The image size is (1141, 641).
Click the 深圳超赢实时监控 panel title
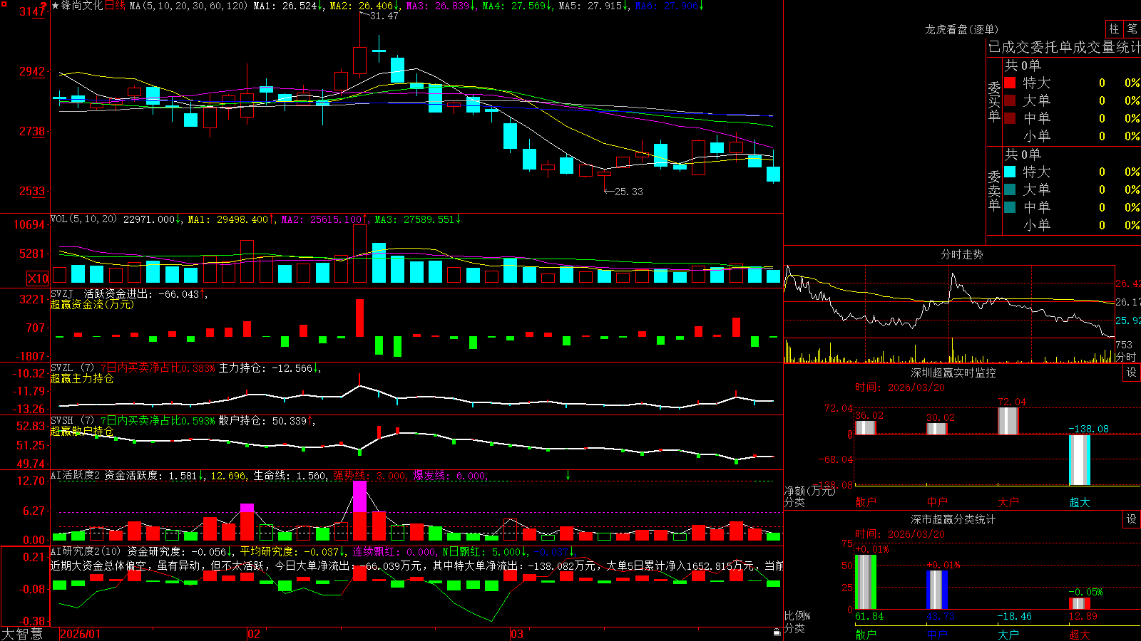(x=953, y=372)
